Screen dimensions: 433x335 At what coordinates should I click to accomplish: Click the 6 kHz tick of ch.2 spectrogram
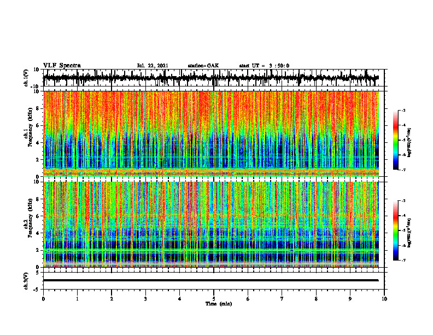tap(38, 216)
